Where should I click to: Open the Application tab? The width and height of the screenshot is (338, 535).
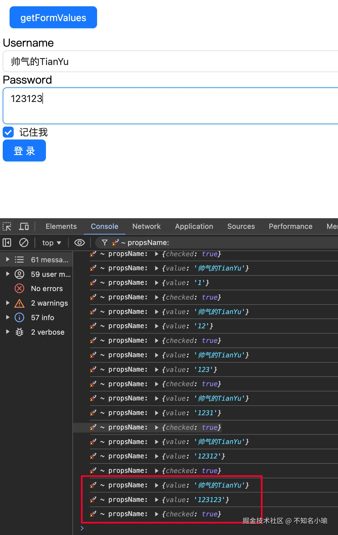click(x=194, y=226)
